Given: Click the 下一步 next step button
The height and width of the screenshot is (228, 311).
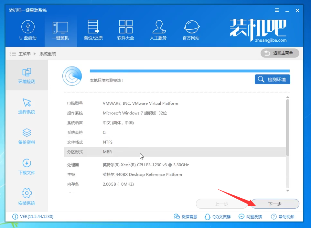Looking at the screenshot, I should (275, 204).
